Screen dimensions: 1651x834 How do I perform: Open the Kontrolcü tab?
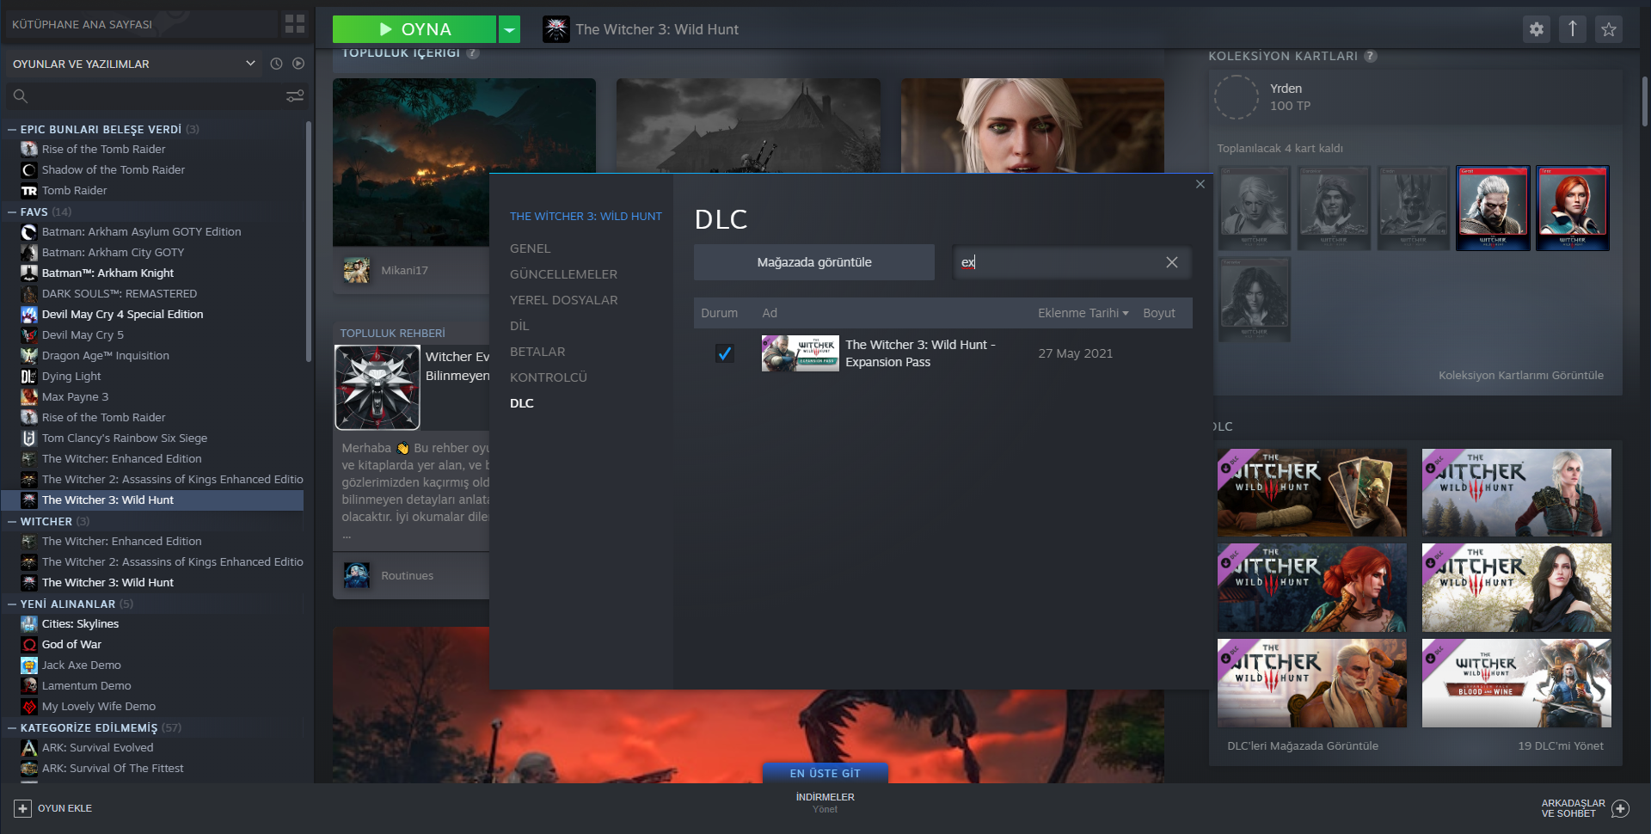[x=548, y=377]
